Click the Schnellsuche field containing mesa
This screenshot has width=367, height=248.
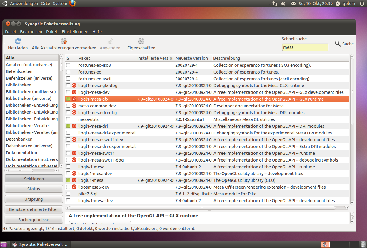tap(305, 47)
